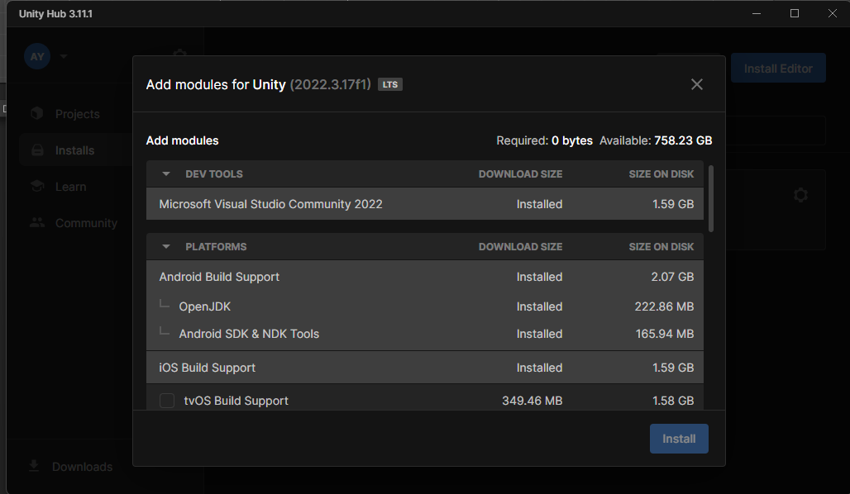Click the Community people icon
Image resolution: width=850 pixels, height=494 pixels.
point(37,222)
